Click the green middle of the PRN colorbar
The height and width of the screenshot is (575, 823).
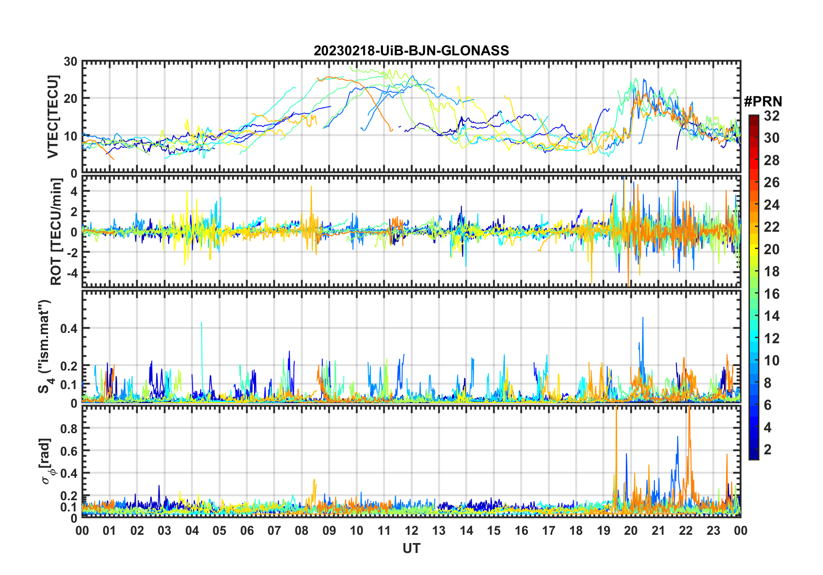[753, 287]
